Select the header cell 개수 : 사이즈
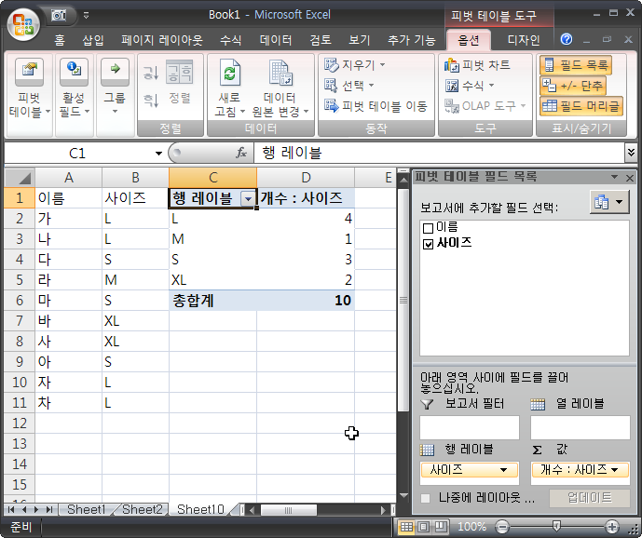 (306, 198)
